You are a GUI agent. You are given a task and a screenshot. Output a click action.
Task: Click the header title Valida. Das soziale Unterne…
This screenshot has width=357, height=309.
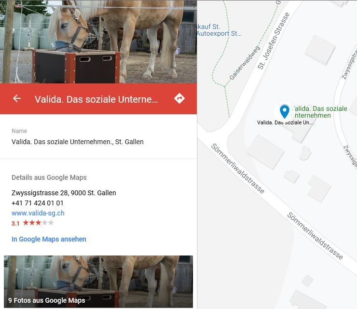point(96,99)
